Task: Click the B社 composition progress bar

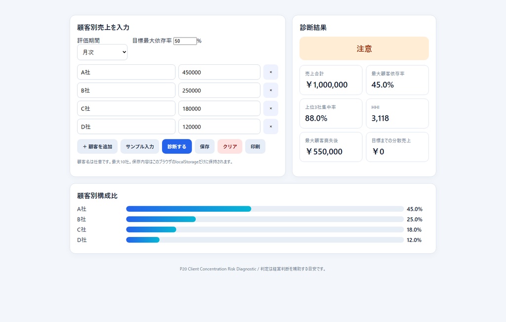Action: click(x=265, y=219)
